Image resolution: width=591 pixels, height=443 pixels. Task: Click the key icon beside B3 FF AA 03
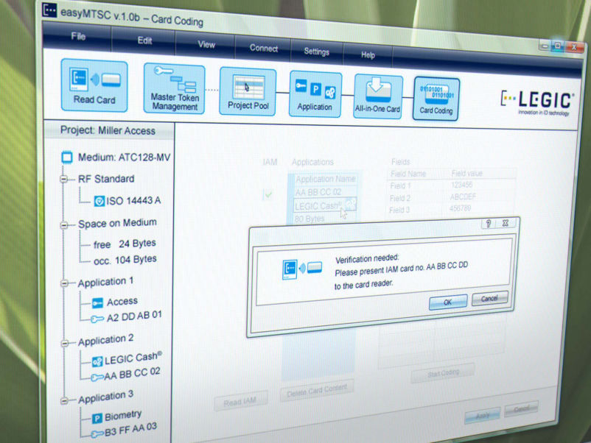pos(97,434)
